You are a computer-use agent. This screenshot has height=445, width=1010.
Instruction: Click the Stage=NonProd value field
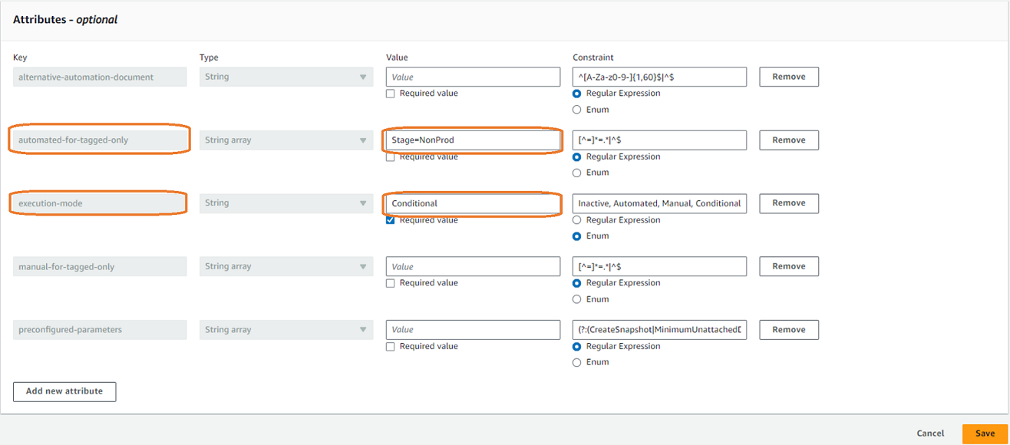pyautogui.click(x=473, y=140)
